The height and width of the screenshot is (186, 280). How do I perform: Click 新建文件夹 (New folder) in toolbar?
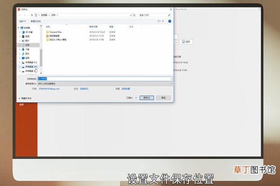pos(36,21)
